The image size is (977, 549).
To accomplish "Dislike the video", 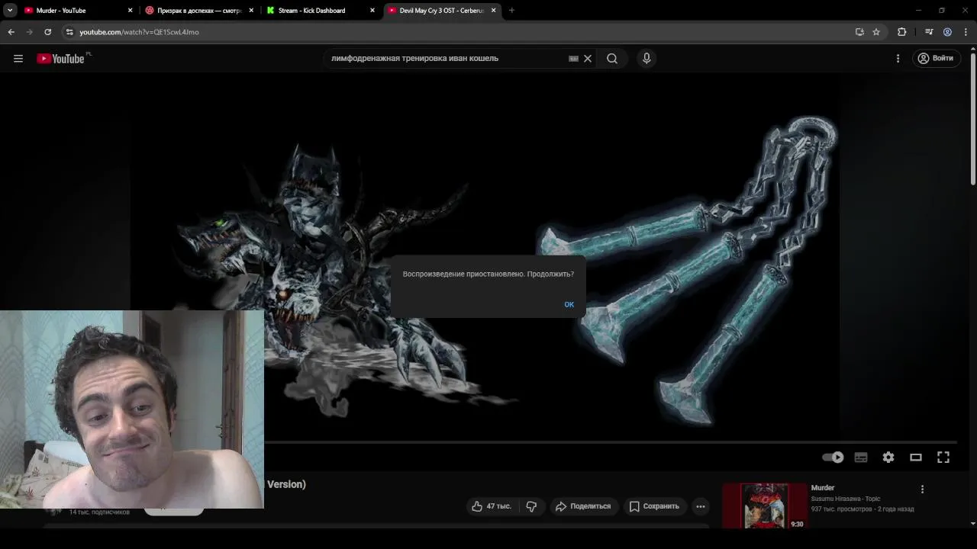I will [x=531, y=506].
